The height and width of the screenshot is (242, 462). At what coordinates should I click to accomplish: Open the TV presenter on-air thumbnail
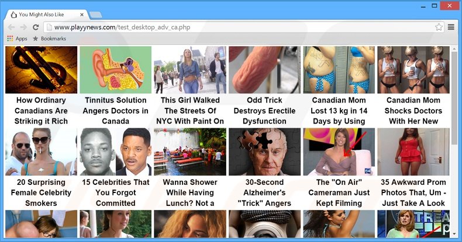339,152
